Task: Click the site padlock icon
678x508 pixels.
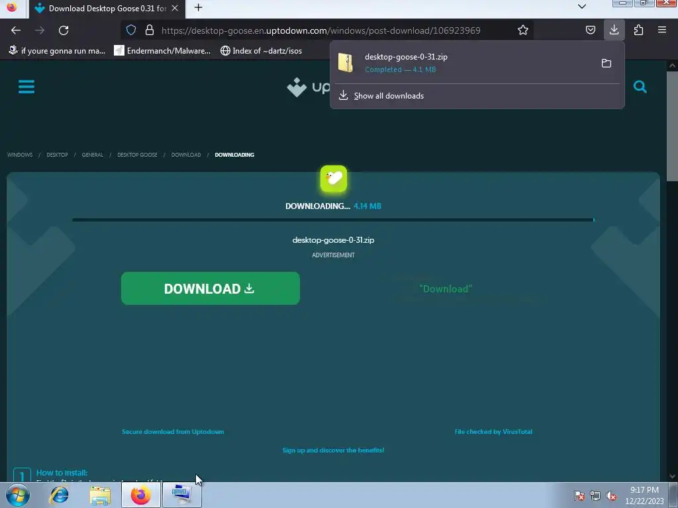Action: pos(150,30)
